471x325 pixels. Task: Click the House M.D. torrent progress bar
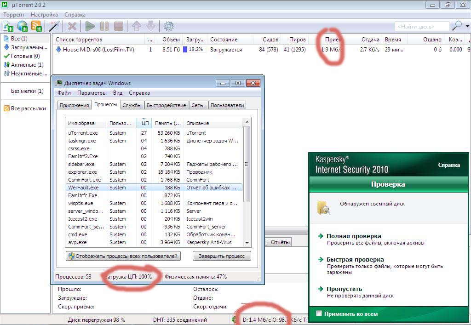pyautogui.click(x=195, y=50)
